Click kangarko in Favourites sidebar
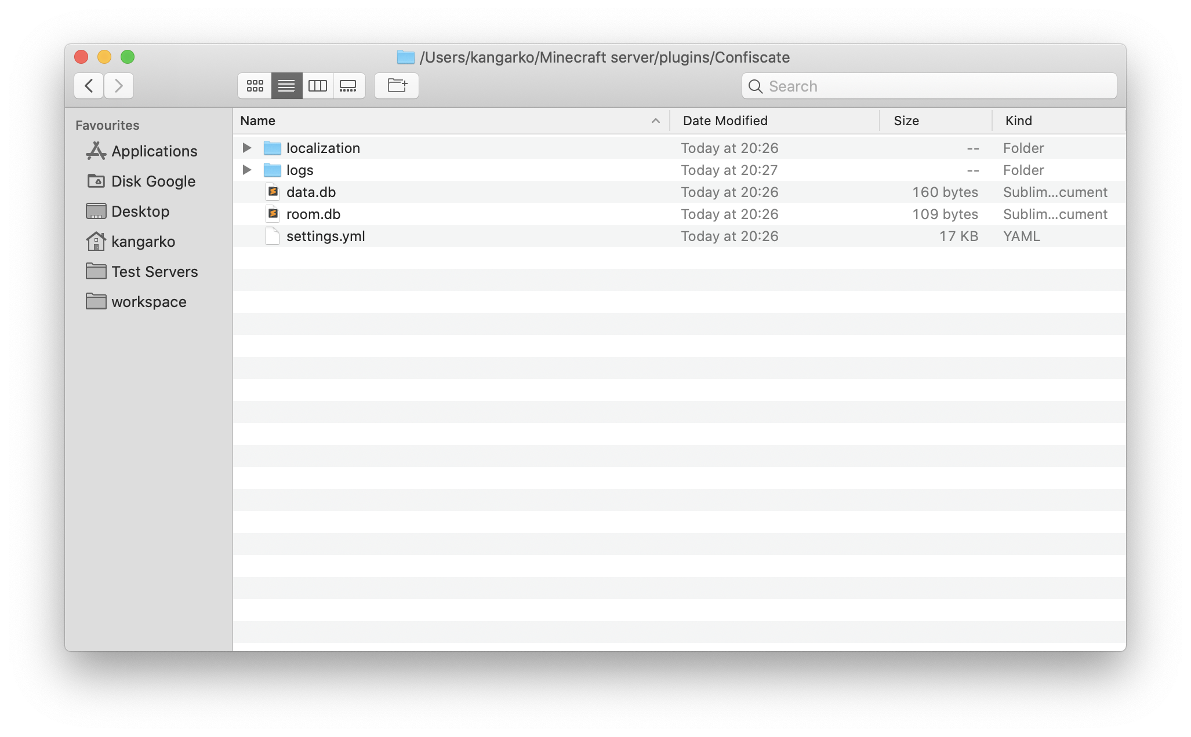This screenshot has width=1191, height=737. [x=143, y=242]
